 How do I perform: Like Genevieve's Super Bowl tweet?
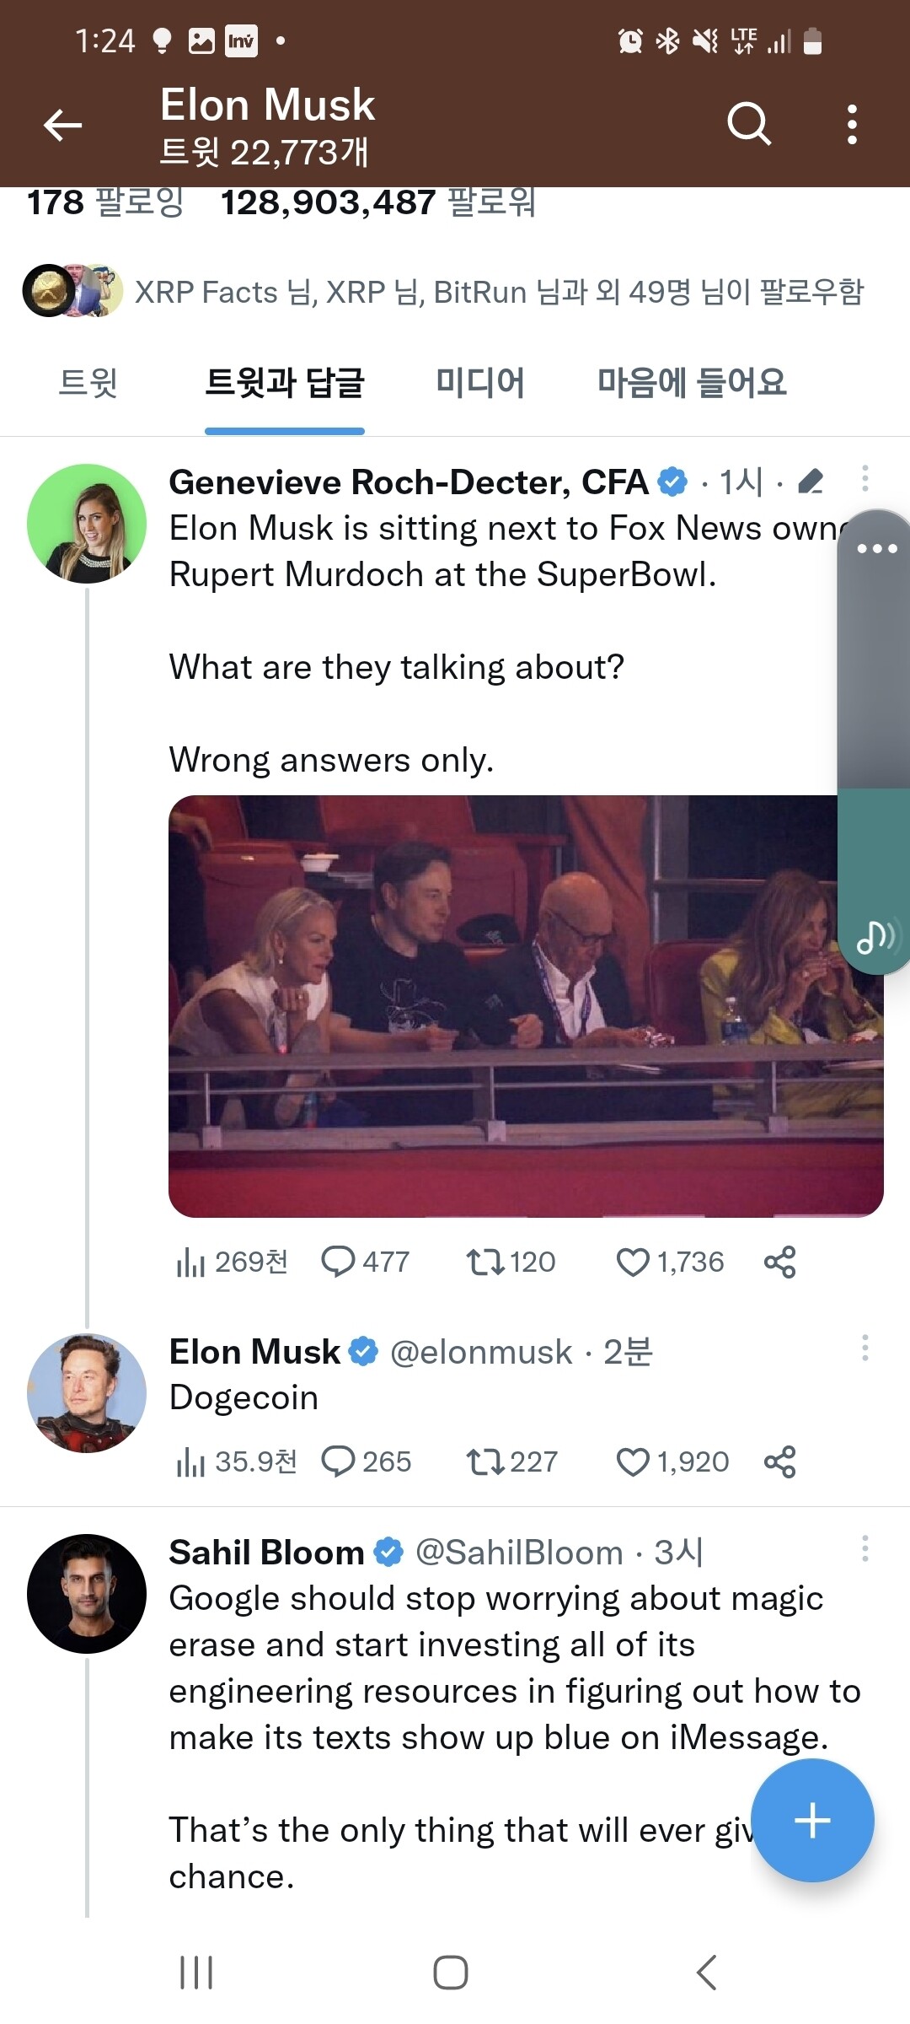click(x=633, y=1262)
